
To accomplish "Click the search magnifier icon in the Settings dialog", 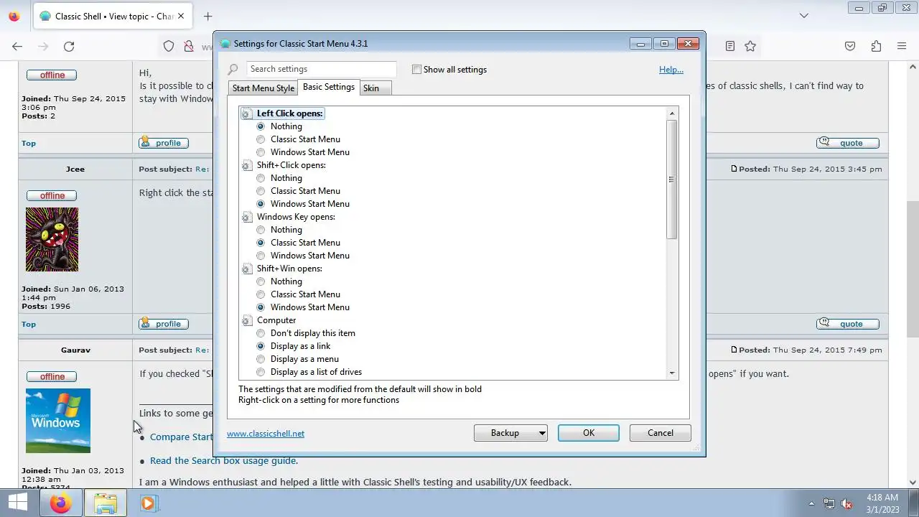I will tap(233, 70).
